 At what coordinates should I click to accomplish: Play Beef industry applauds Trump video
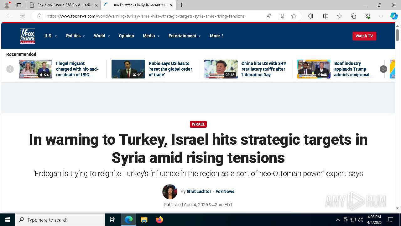tap(314, 69)
